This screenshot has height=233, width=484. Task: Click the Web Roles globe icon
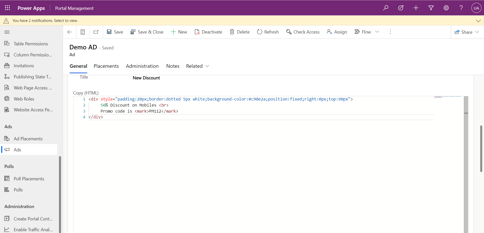(x=7, y=99)
